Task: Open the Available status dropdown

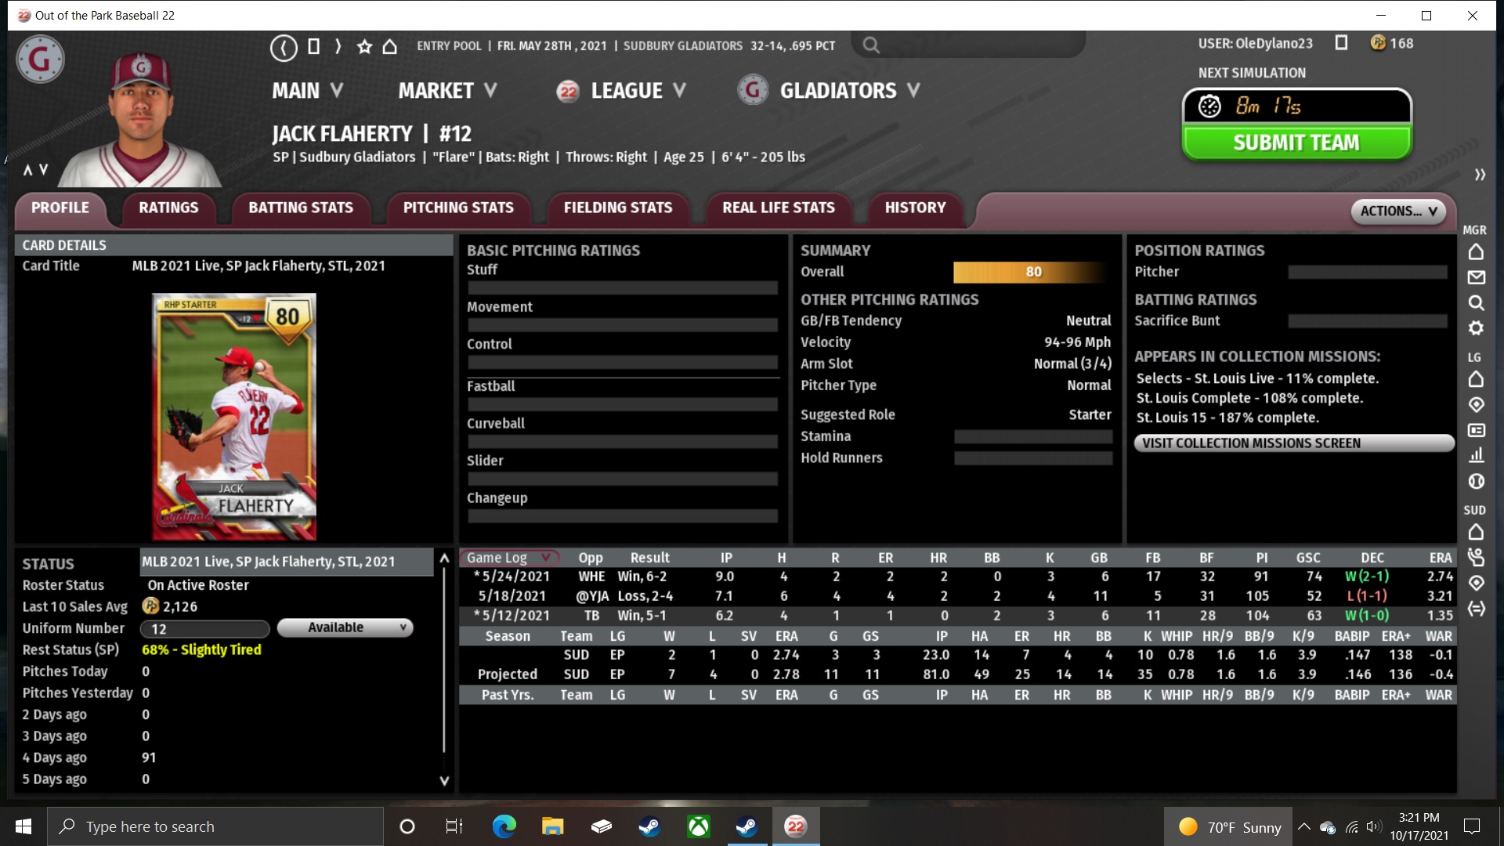Action: [345, 627]
